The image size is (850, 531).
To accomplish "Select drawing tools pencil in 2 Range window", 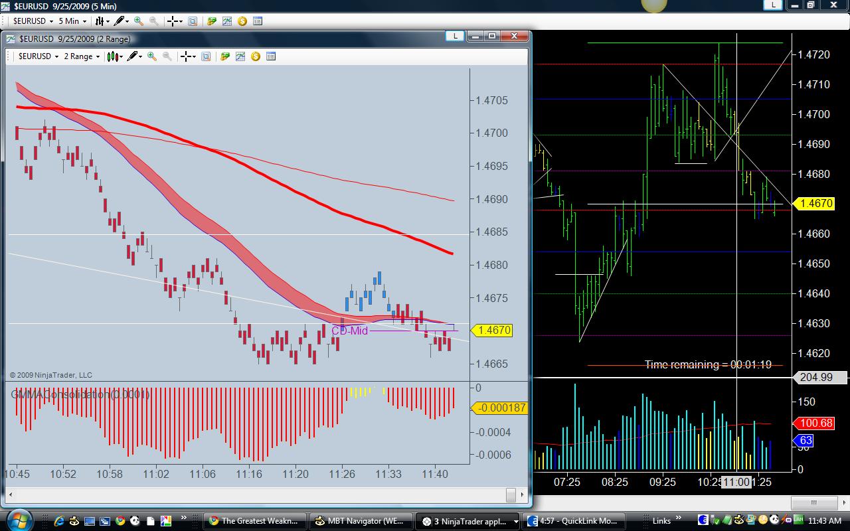I will [x=132, y=56].
